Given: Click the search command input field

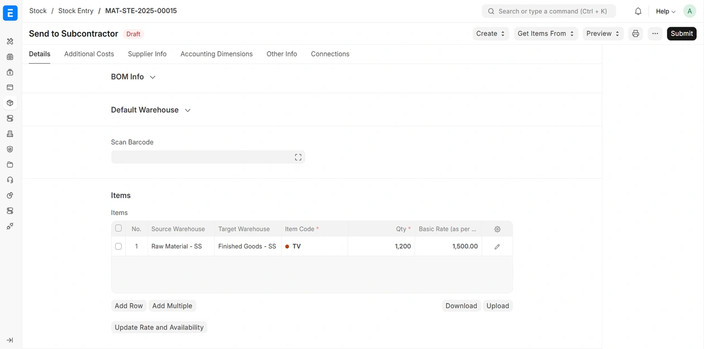Looking at the screenshot, I should pos(549,11).
